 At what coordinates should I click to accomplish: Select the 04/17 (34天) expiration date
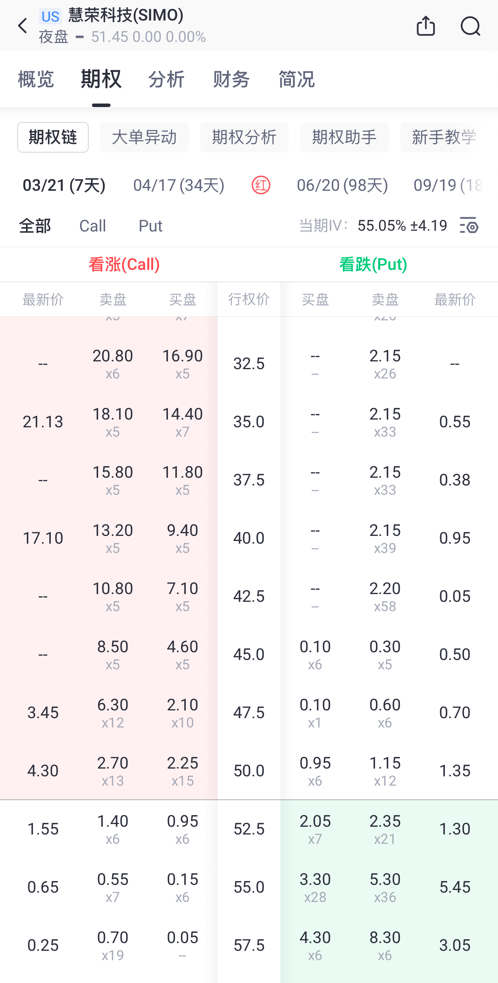179,185
